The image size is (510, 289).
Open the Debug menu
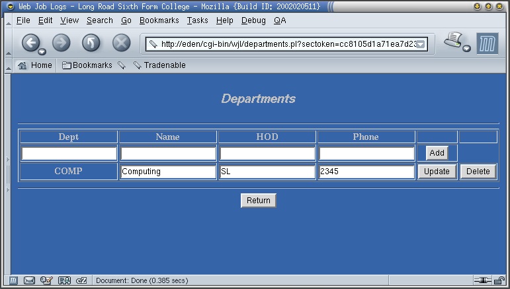point(253,20)
